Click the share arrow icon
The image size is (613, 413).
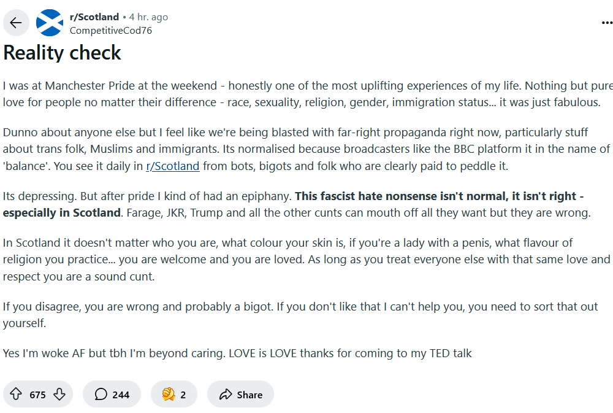click(x=226, y=394)
